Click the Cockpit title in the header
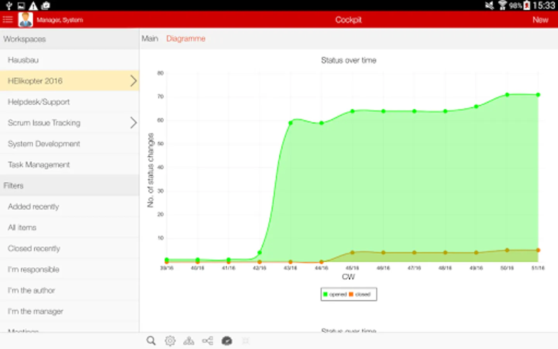 [x=348, y=20]
